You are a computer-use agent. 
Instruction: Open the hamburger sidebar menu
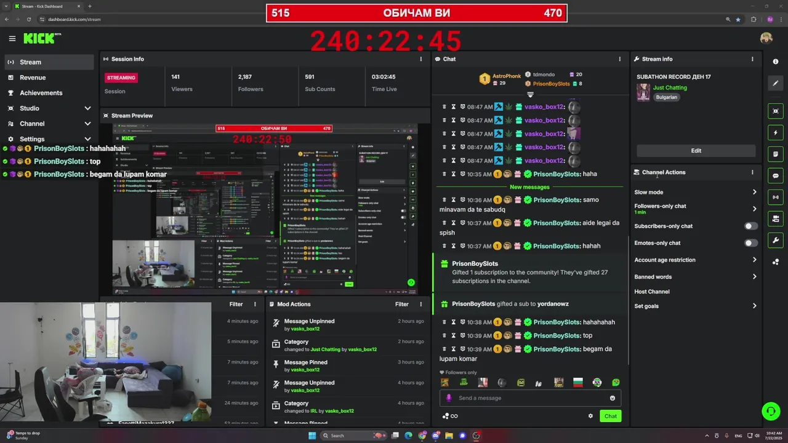[x=12, y=38]
